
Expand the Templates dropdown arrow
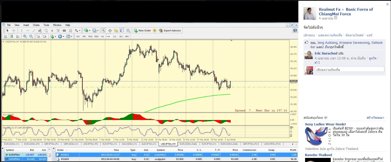72,36
